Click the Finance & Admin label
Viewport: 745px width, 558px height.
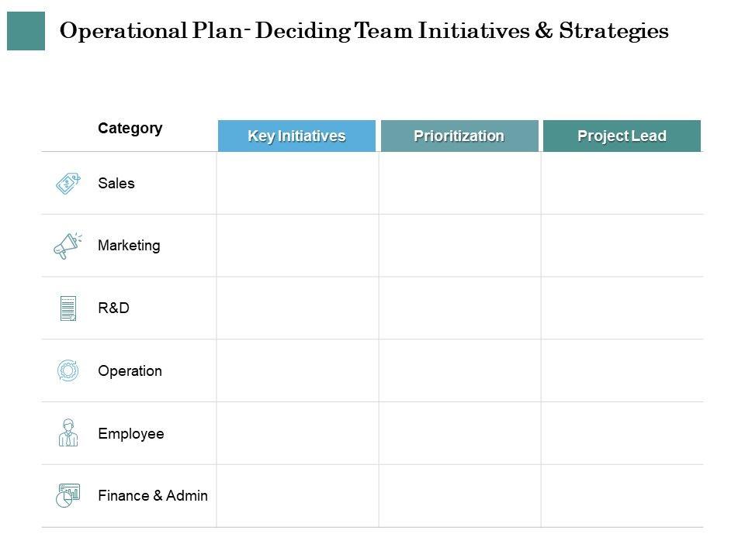click(153, 495)
